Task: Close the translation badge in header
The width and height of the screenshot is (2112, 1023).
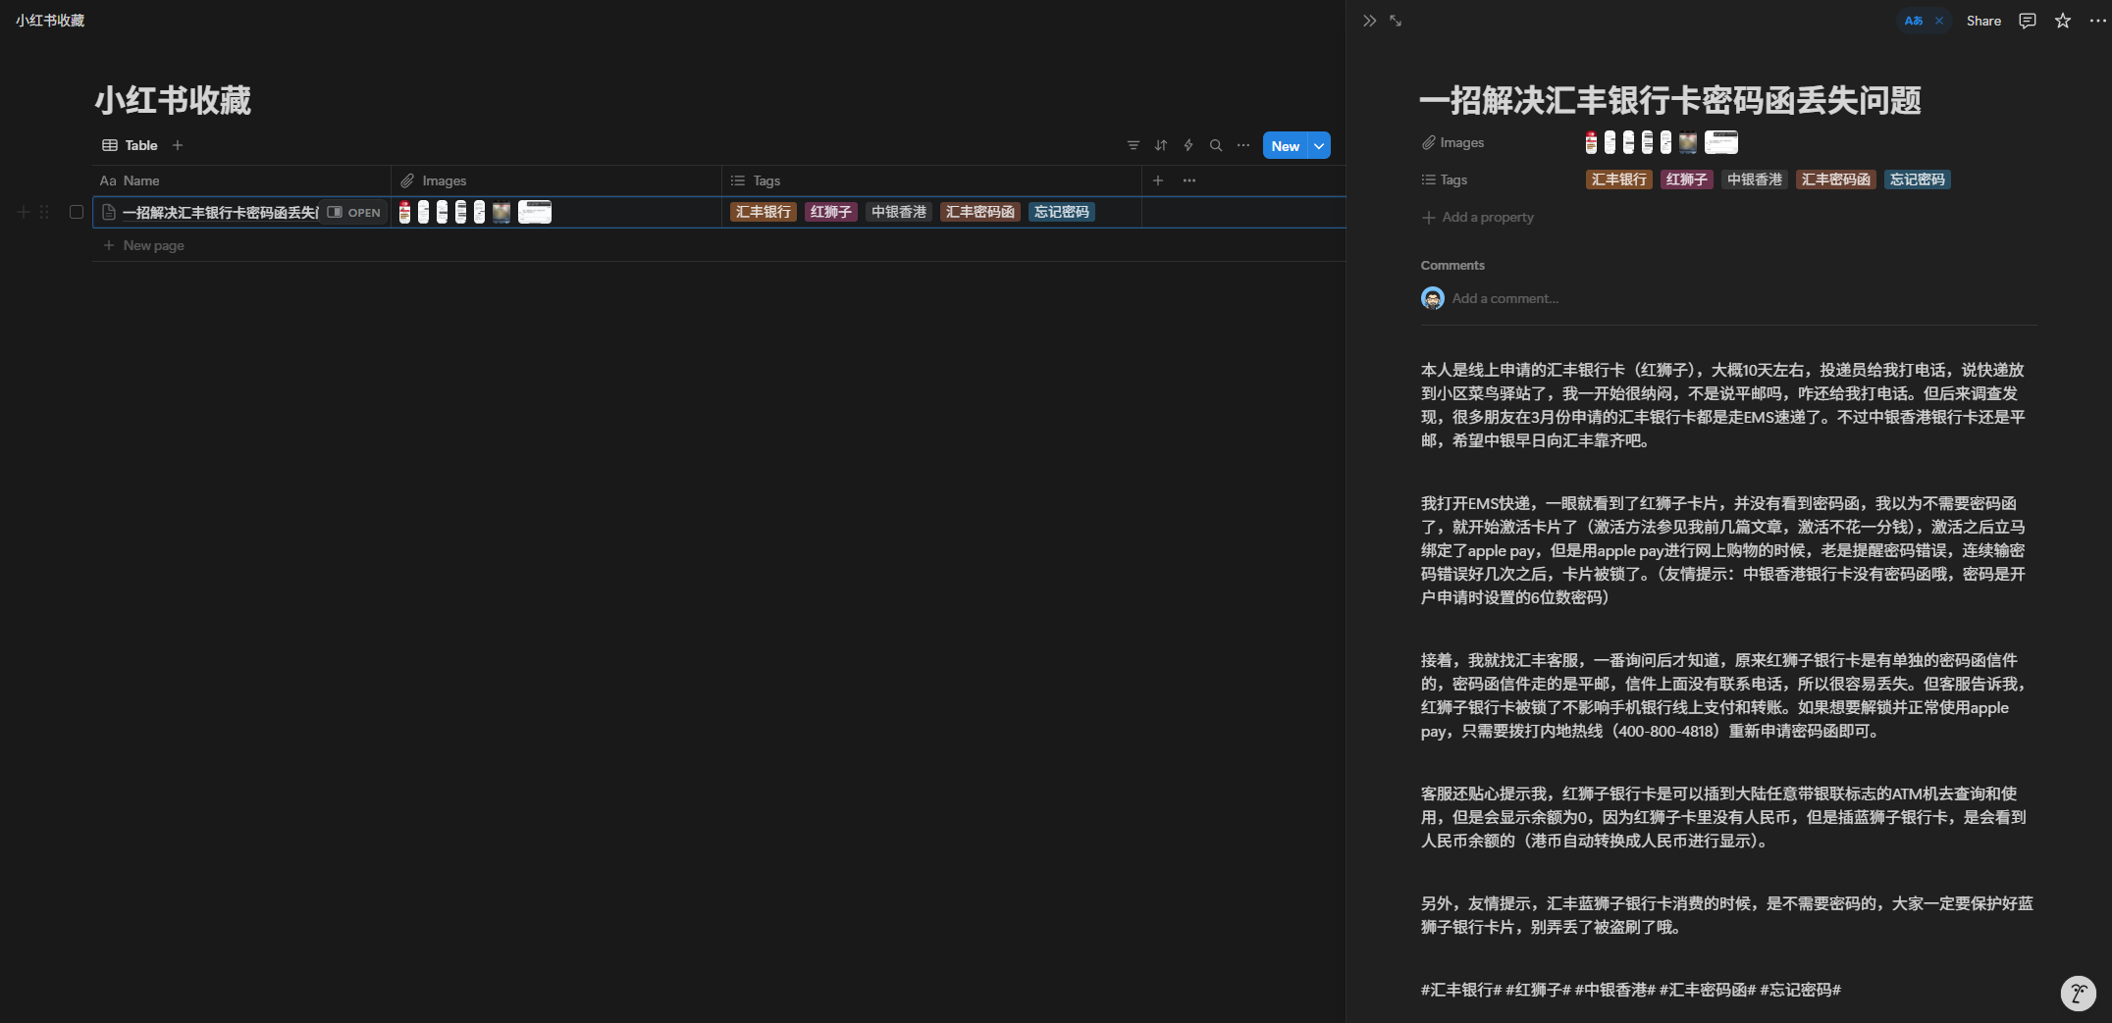Action: (1939, 21)
